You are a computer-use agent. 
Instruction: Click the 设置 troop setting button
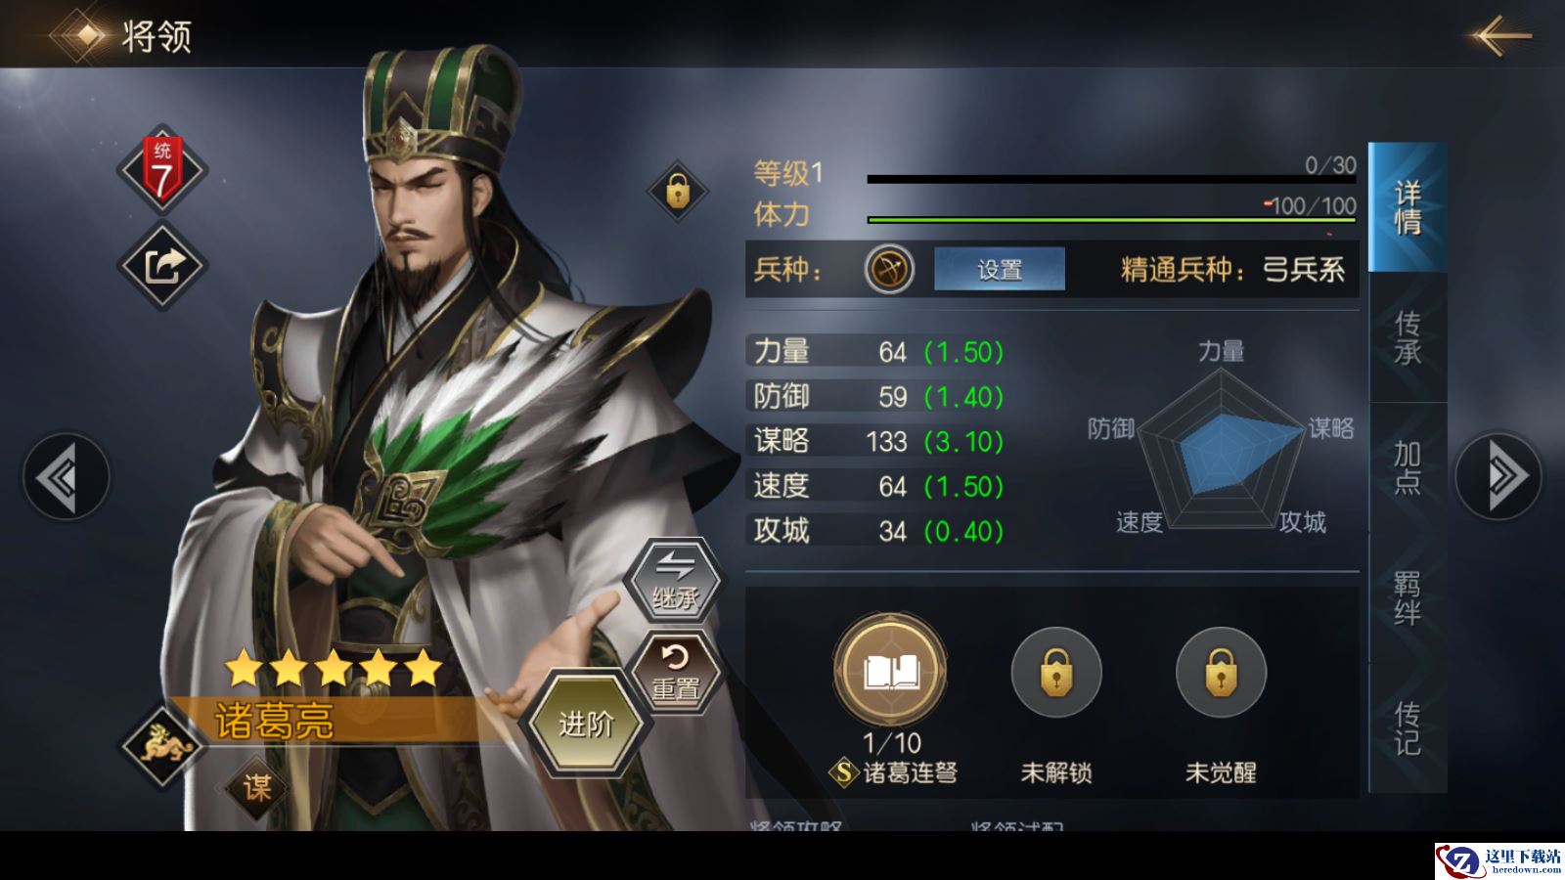1000,269
